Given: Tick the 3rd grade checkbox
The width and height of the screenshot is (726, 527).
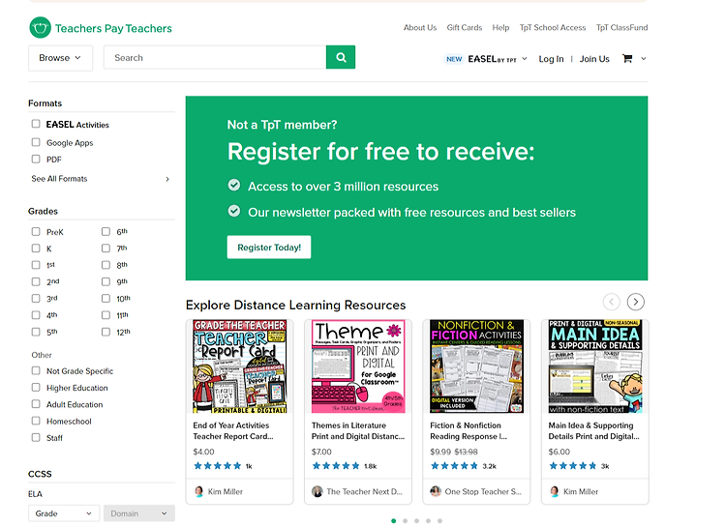Looking at the screenshot, I should click(x=36, y=299).
